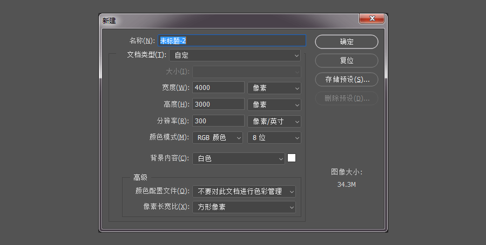Screen dimensions: 486x245
Task: Click the 确定 button
Action: point(346,41)
